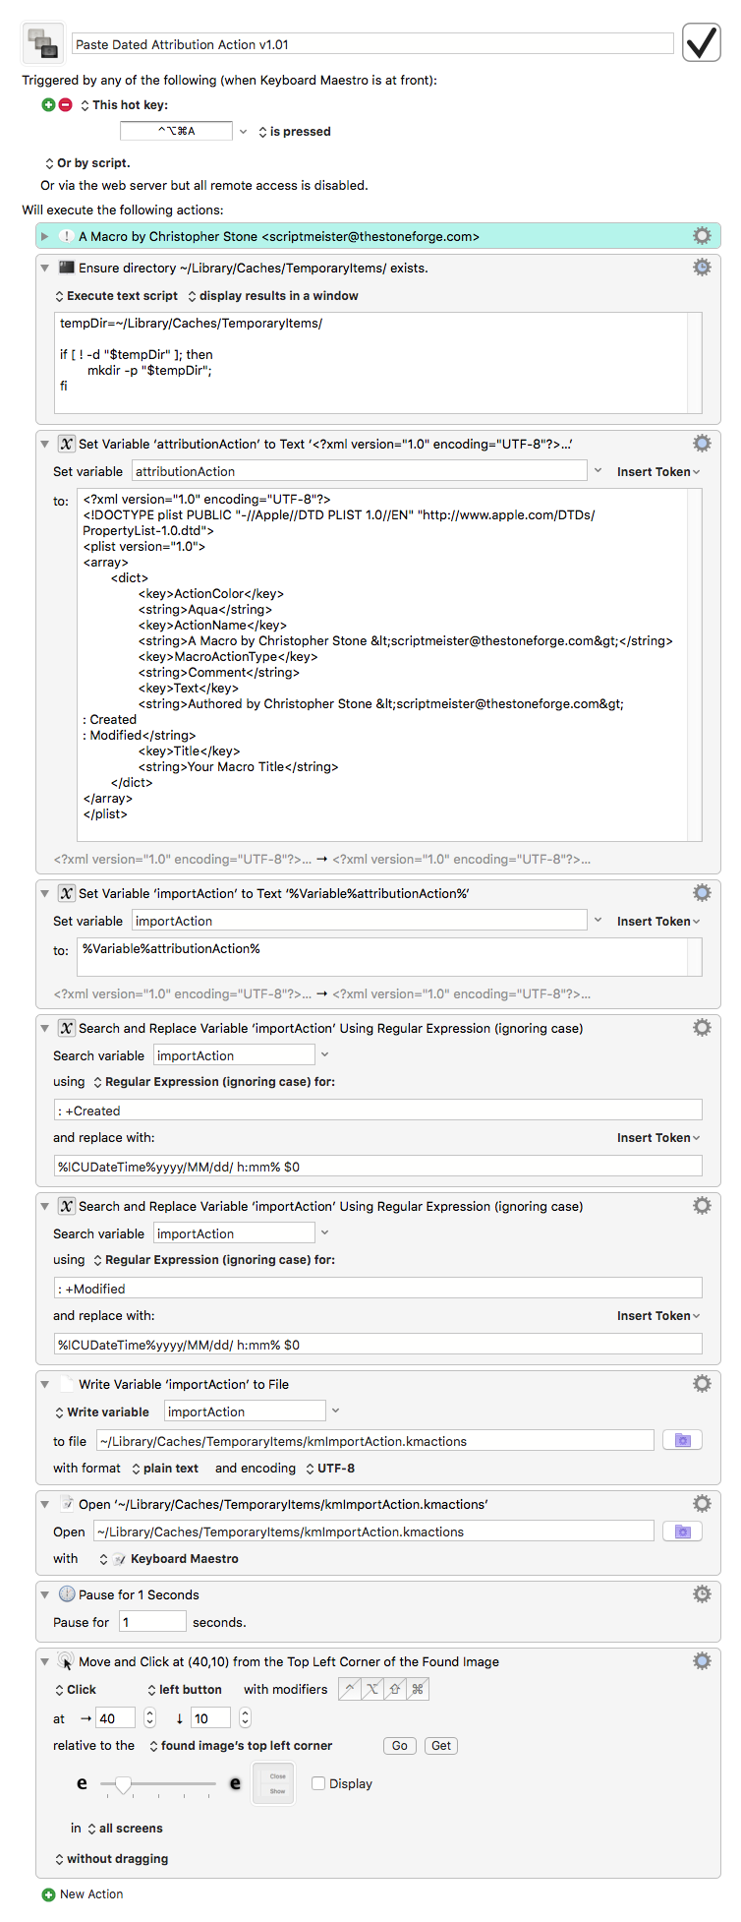The image size is (741, 1922).
Task: Click the 'importAction' set variable name field
Action: click(x=359, y=921)
